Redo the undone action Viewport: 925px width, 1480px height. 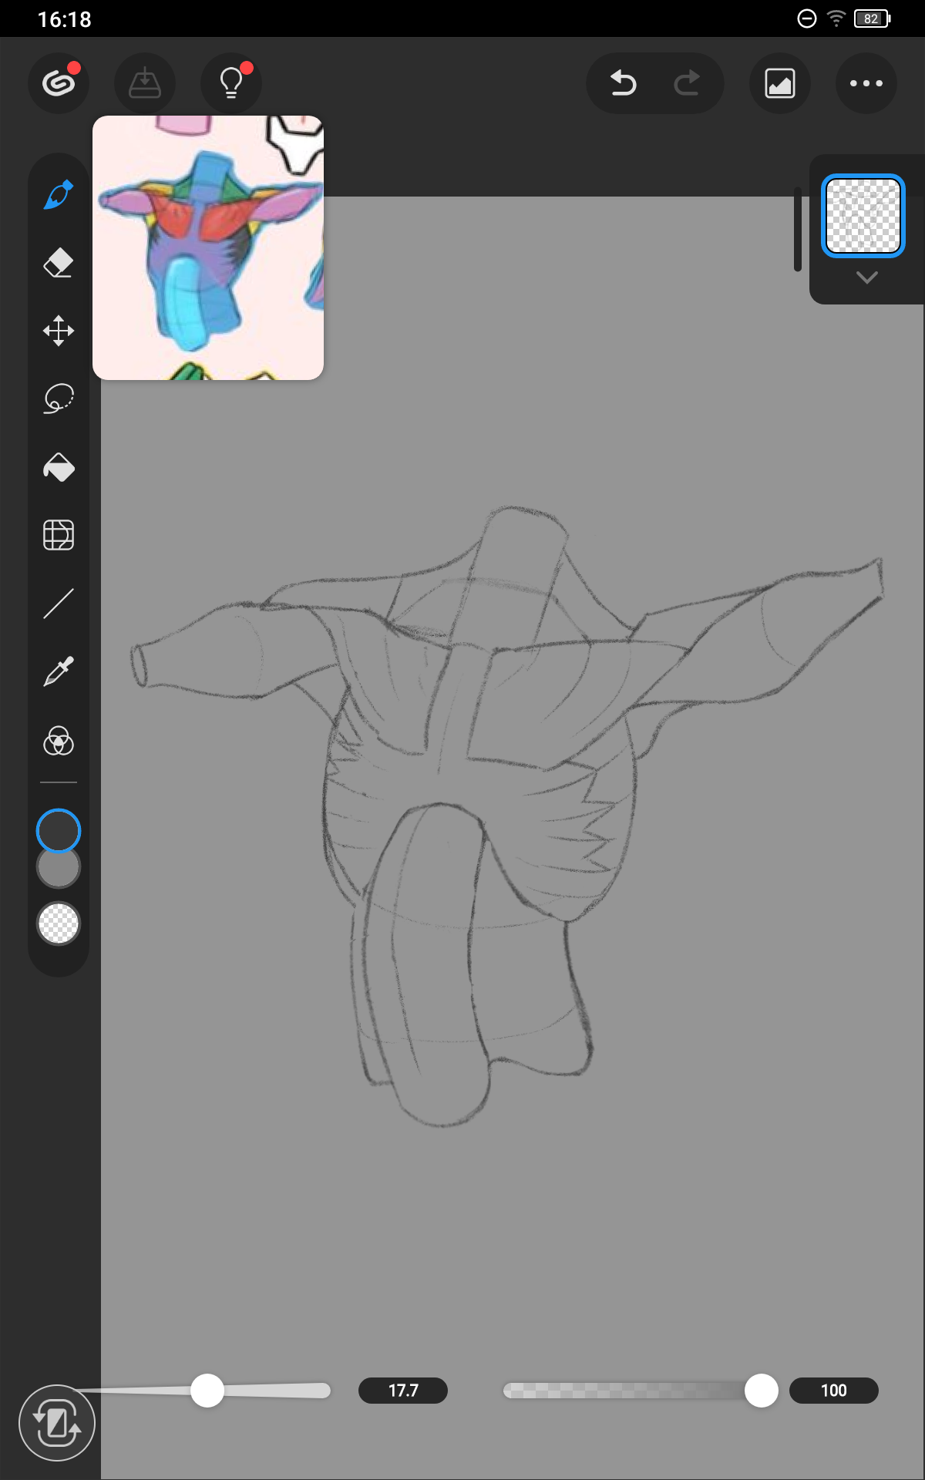click(686, 83)
